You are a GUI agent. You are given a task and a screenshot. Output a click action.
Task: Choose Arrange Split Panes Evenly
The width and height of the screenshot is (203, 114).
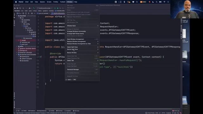tap(82, 34)
